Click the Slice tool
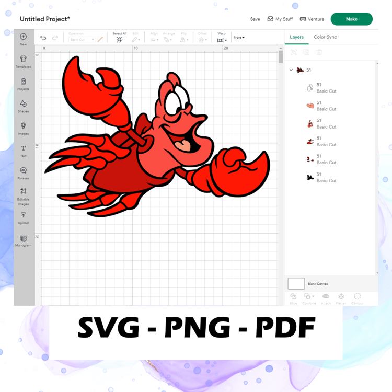Image resolution: width=392 pixels, height=392 pixels. click(x=293, y=299)
